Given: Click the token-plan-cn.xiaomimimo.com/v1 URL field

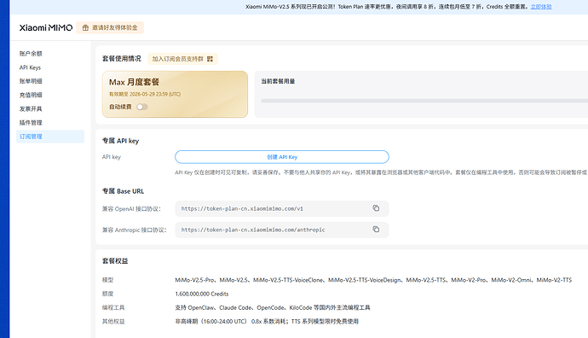Looking at the screenshot, I should point(281,208).
